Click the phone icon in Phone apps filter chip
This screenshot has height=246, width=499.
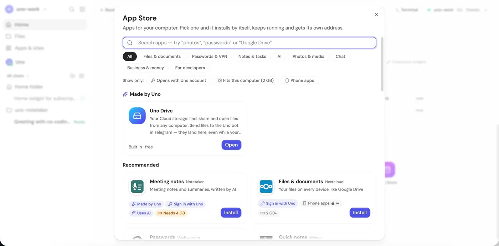[287, 80]
